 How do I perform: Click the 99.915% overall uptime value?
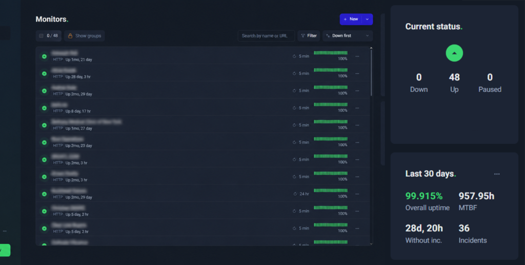pos(424,196)
